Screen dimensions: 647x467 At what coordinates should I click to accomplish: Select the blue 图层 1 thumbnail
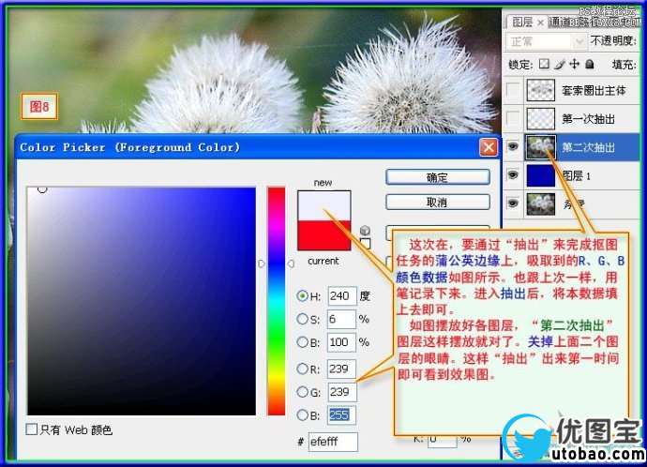[x=540, y=175]
